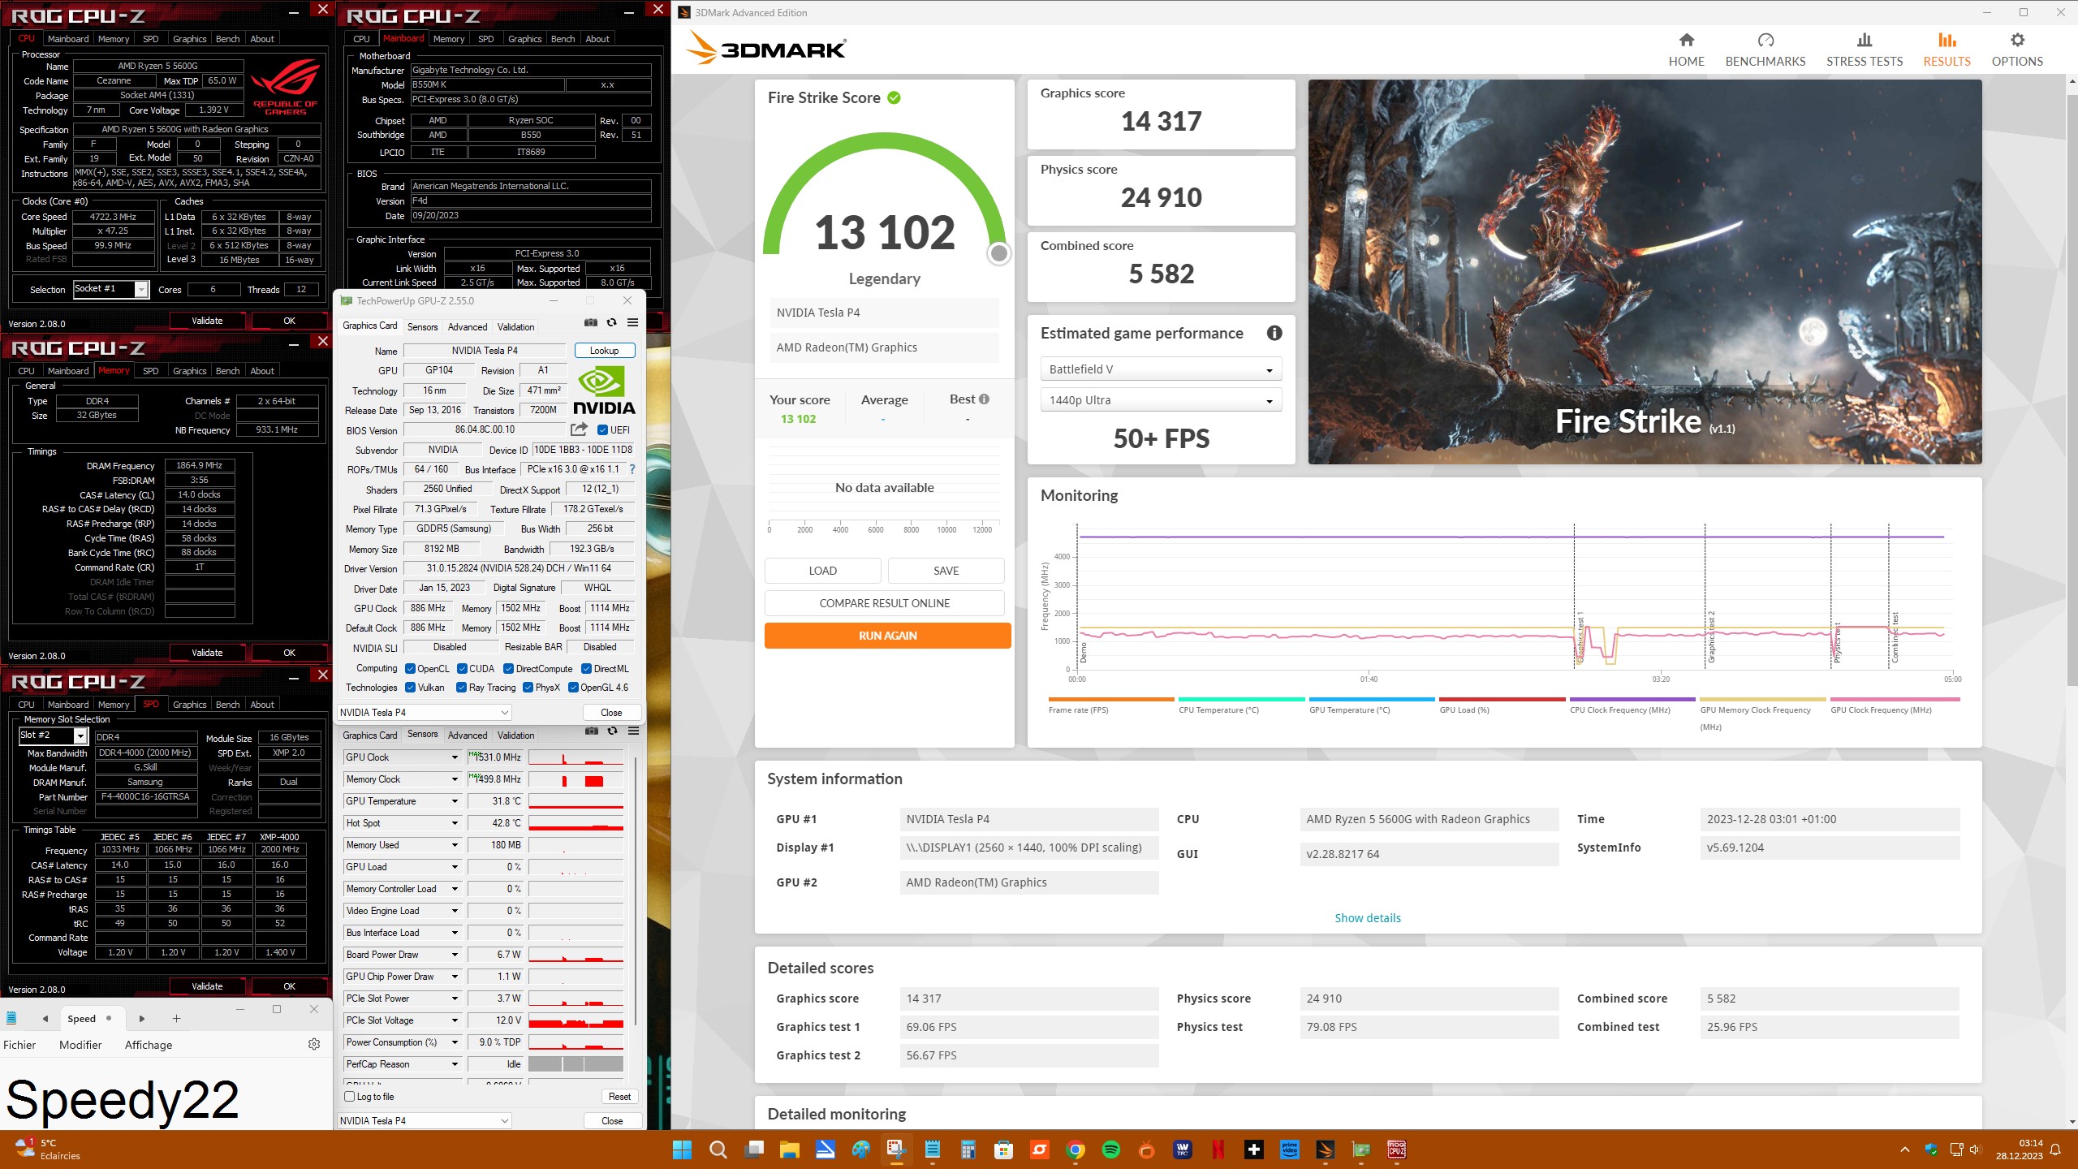
Task: Click the SAVE result button
Action: point(946,571)
